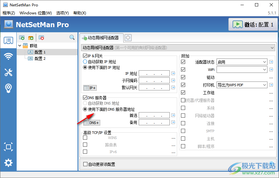
Task: Click in 默认网关 input field
Action: pos(154,87)
